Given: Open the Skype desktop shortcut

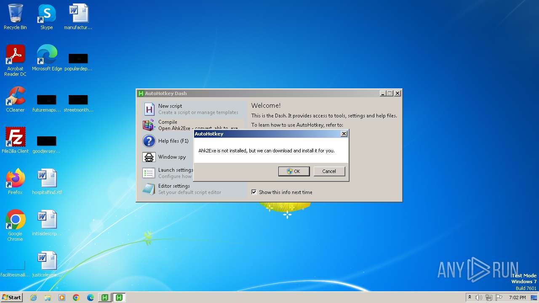Looking at the screenshot, I should [x=47, y=17].
